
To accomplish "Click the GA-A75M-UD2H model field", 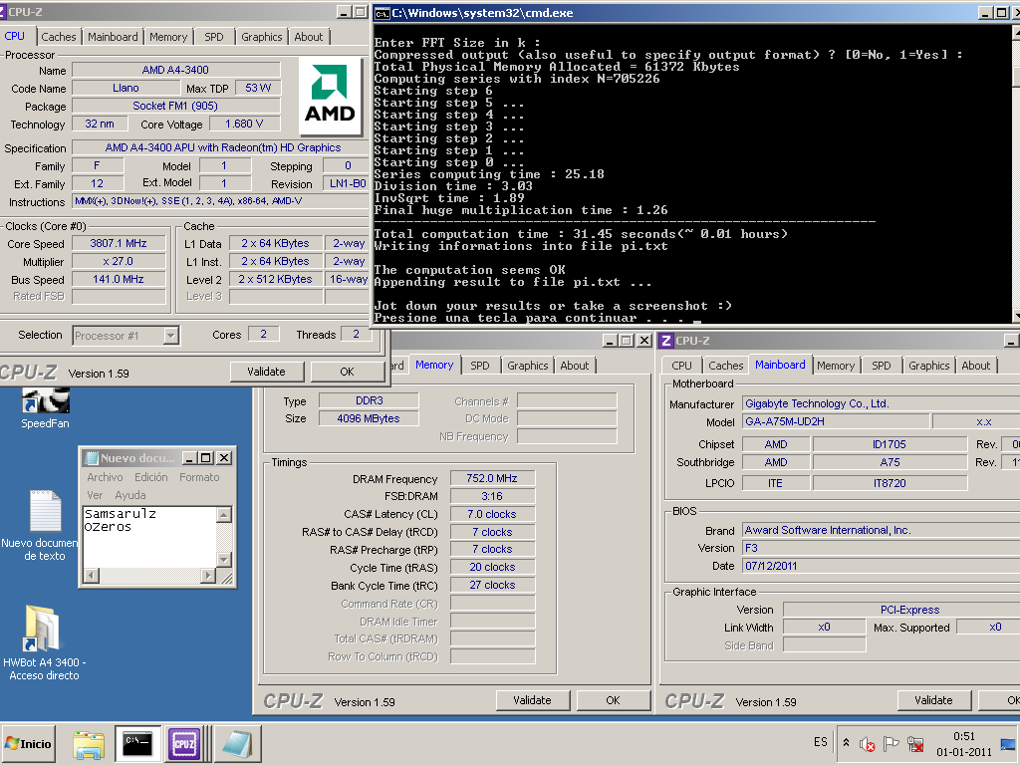I will pos(836,421).
